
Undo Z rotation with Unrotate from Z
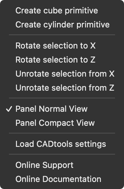pos(62,87)
